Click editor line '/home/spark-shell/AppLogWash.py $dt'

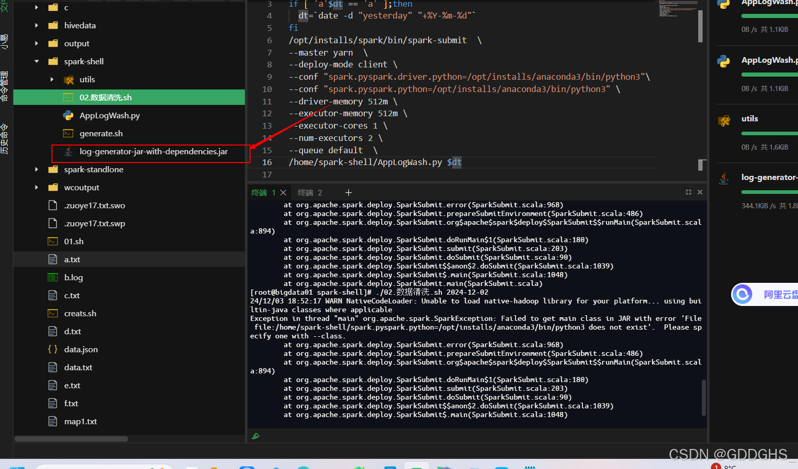(x=375, y=162)
